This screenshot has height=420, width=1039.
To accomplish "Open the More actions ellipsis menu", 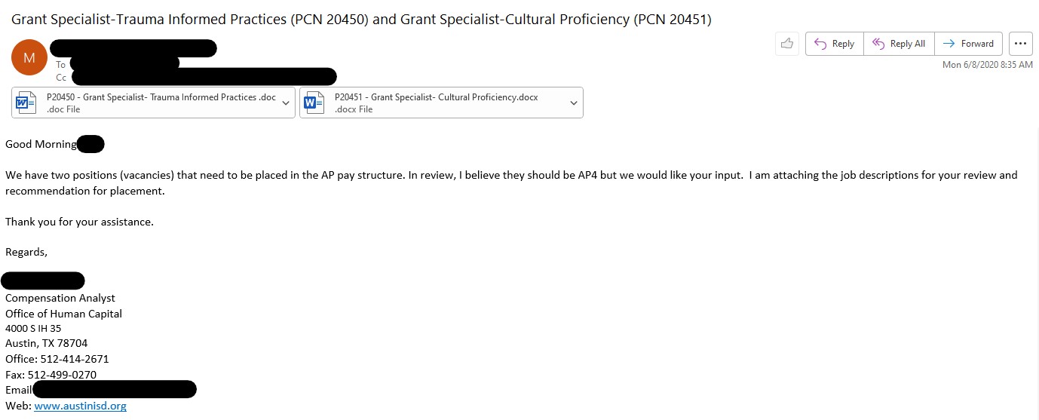I will tap(1020, 44).
